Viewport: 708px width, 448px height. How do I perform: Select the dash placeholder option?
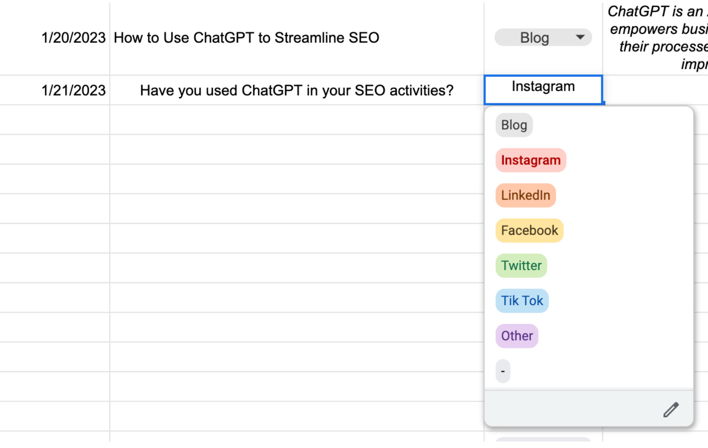pos(503,371)
